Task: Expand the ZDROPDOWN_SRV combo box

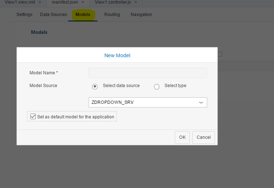Action: [x=148, y=102]
